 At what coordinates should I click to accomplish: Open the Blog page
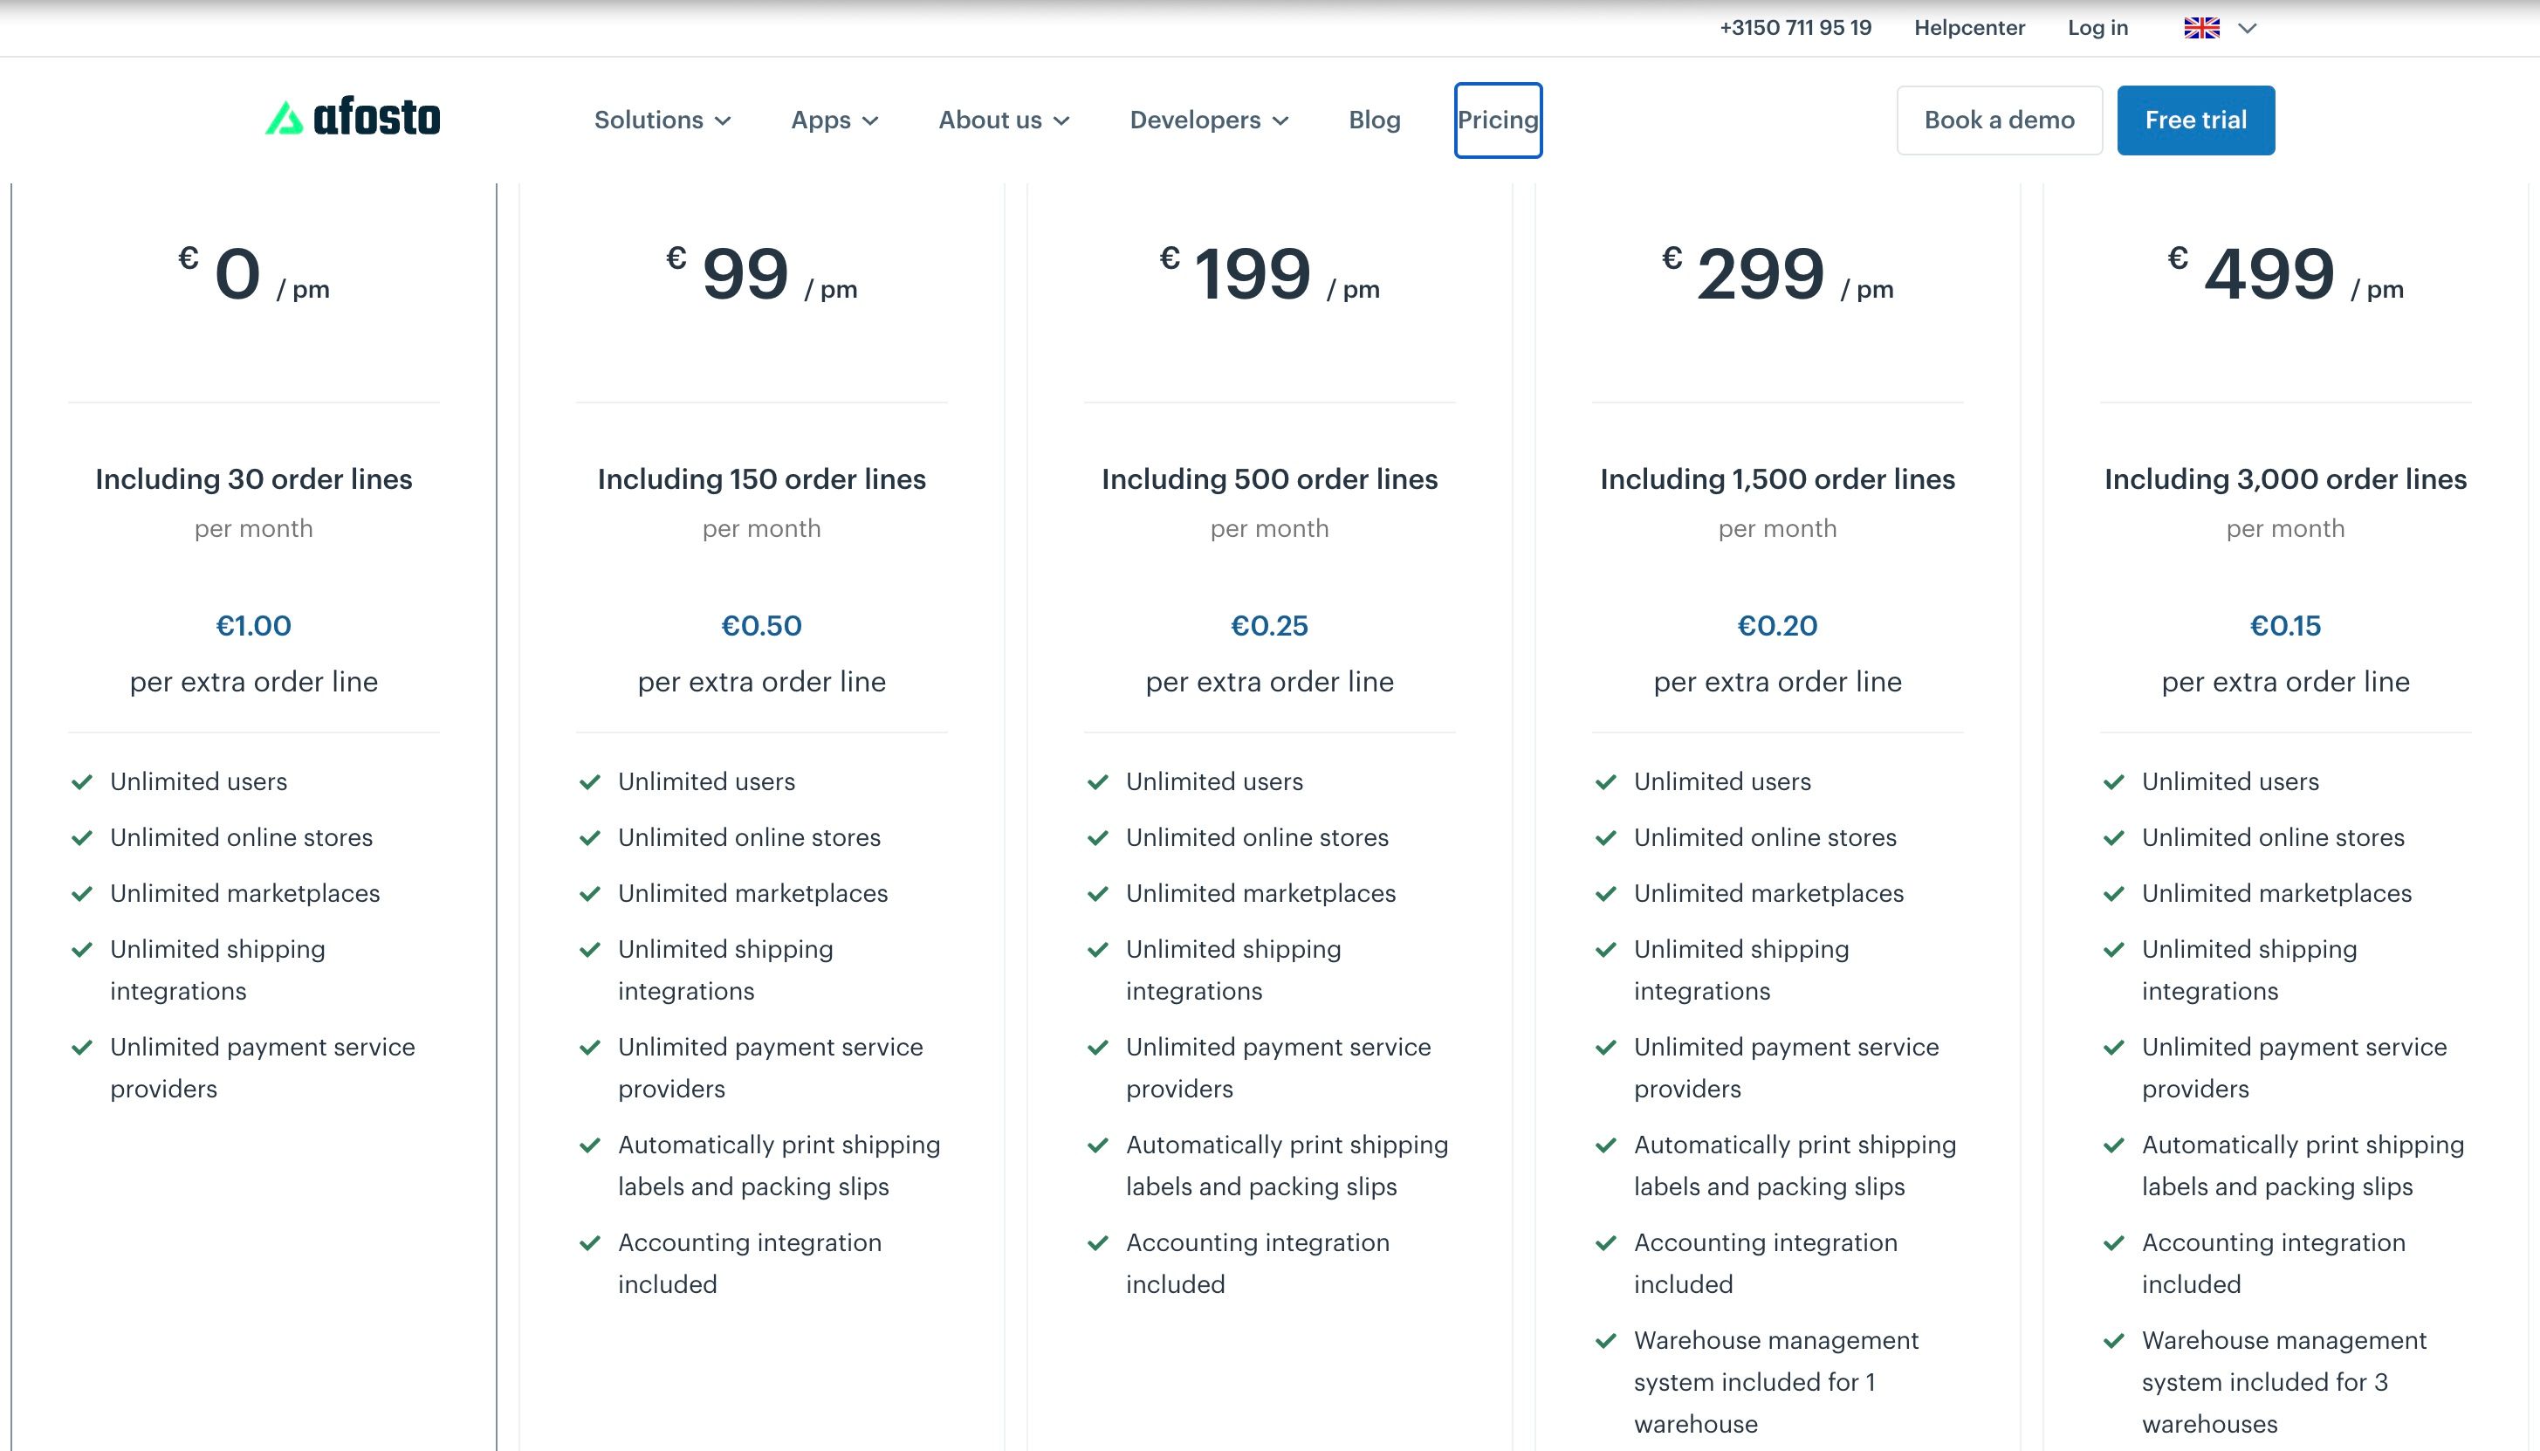1375,120
